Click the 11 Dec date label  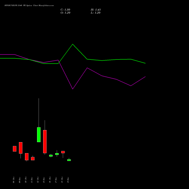click(32, 180)
